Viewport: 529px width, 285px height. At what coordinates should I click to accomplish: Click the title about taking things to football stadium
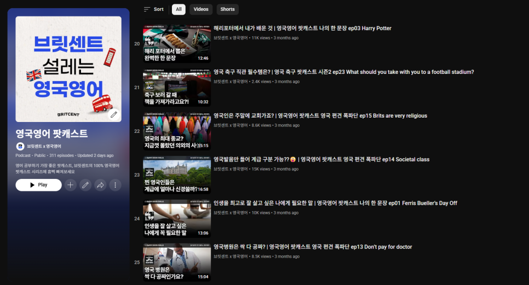pos(344,72)
